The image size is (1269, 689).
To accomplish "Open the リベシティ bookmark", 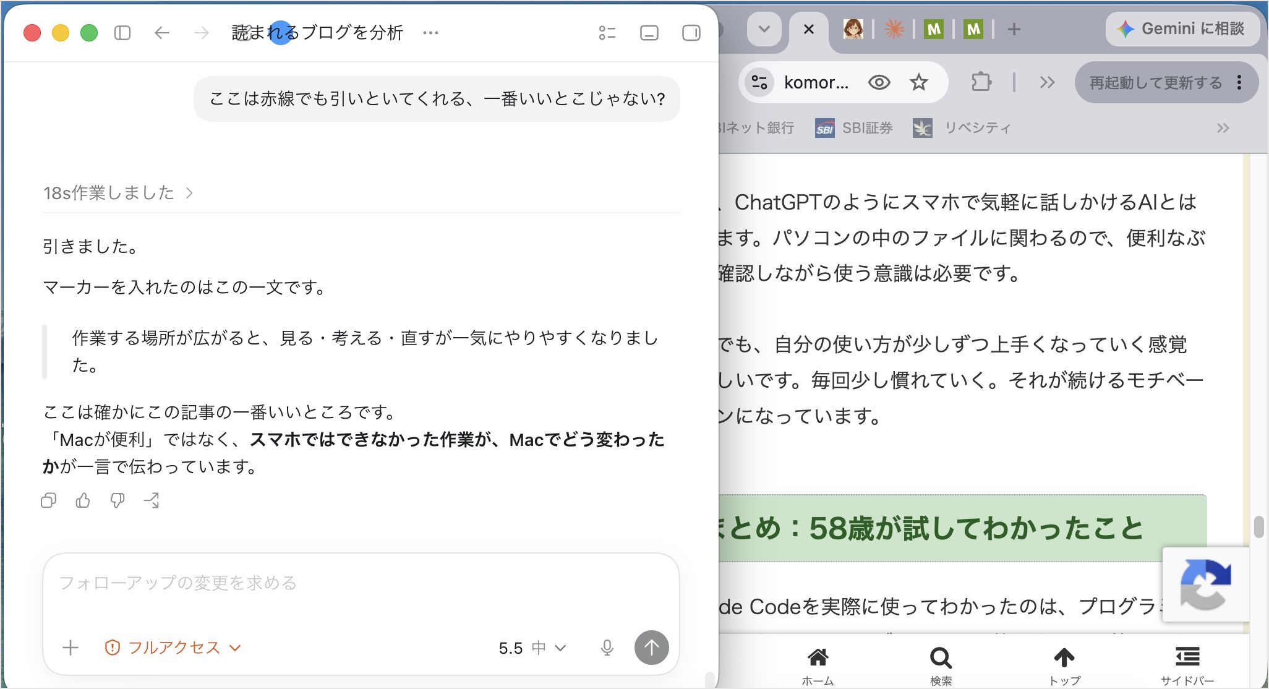I will 962,128.
